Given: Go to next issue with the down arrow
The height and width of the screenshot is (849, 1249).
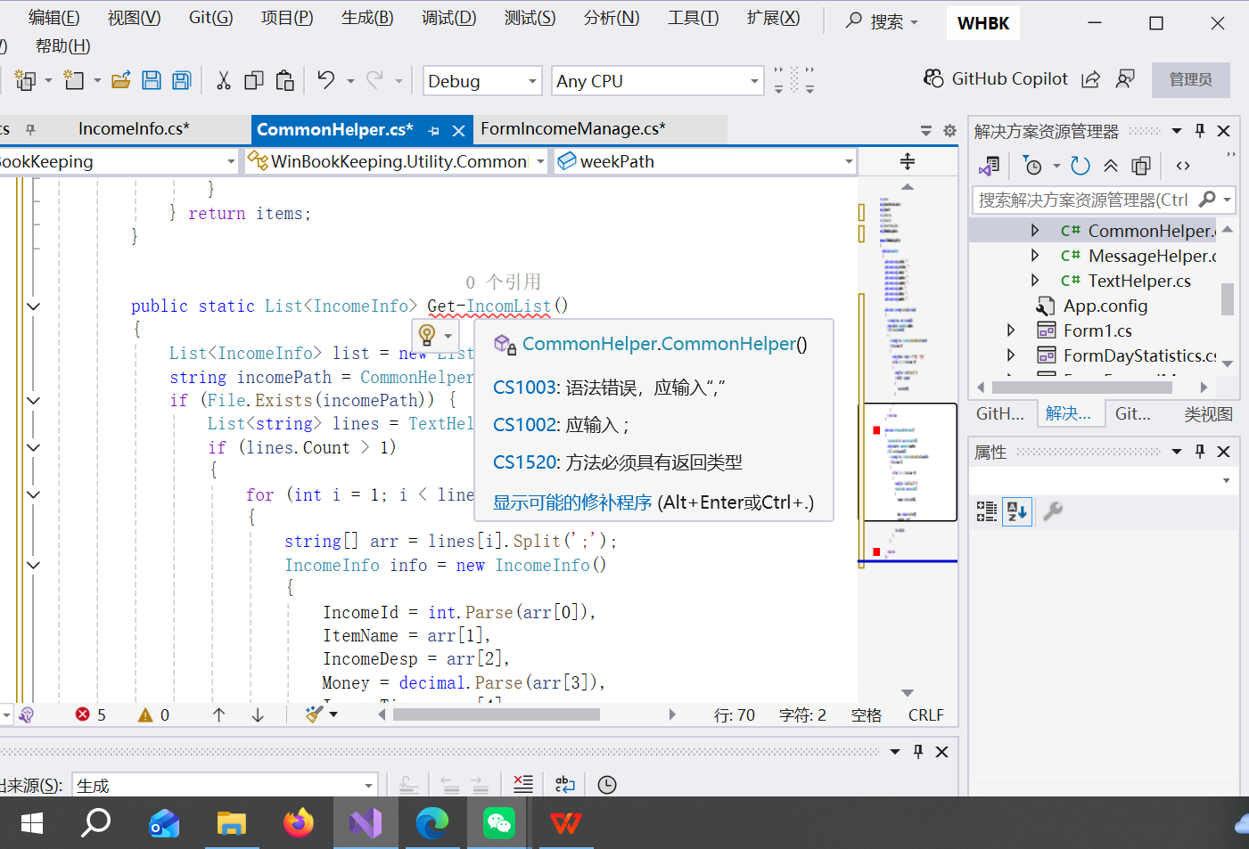Looking at the screenshot, I should (258, 714).
